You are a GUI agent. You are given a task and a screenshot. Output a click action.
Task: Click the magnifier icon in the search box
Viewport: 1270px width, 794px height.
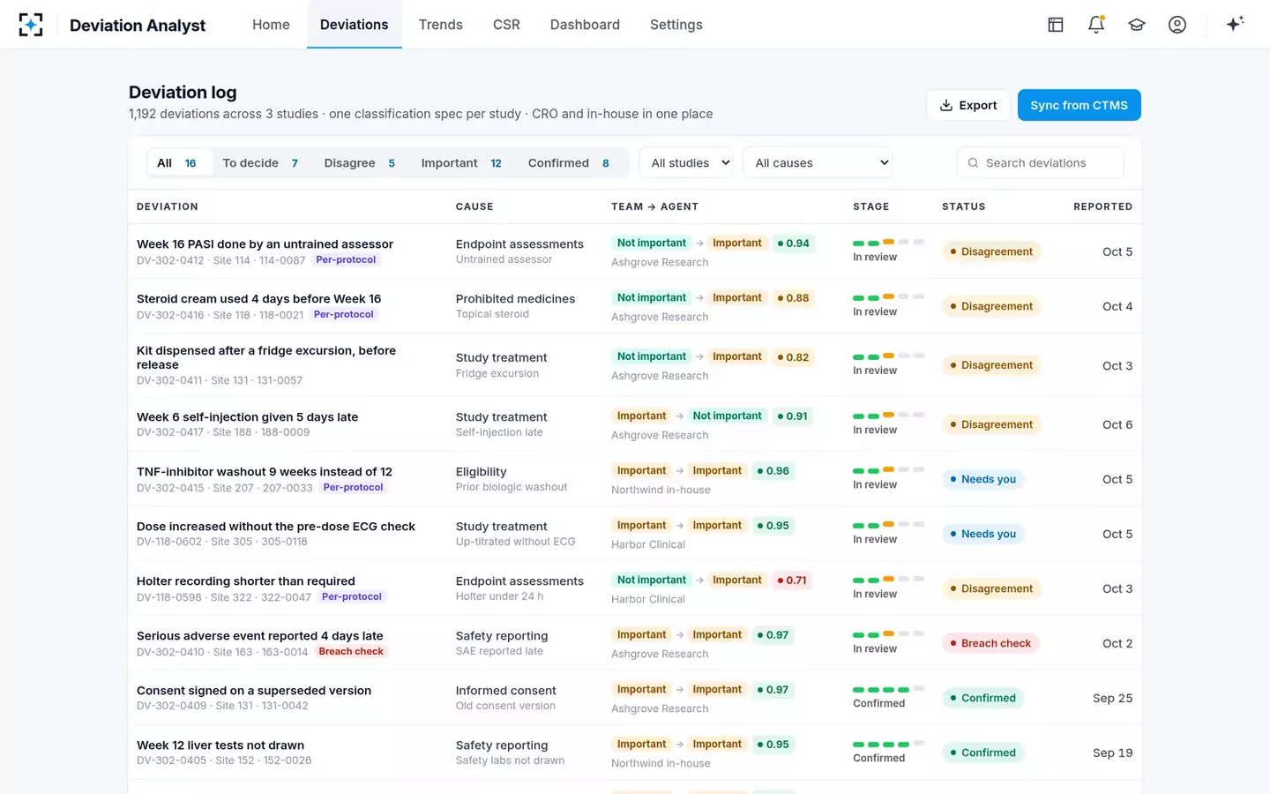pyautogui.click(x=973, y=163)
